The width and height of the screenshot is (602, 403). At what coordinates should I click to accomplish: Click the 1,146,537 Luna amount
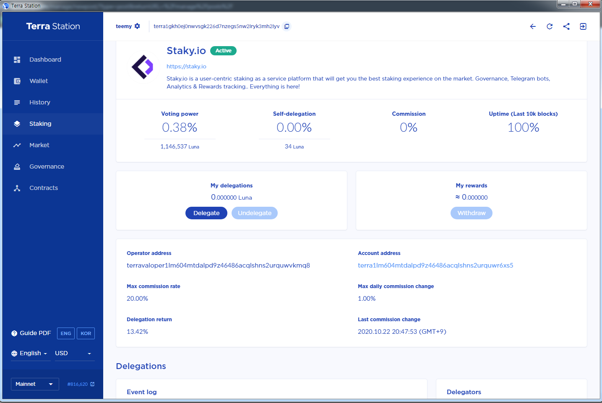point(180,146)
